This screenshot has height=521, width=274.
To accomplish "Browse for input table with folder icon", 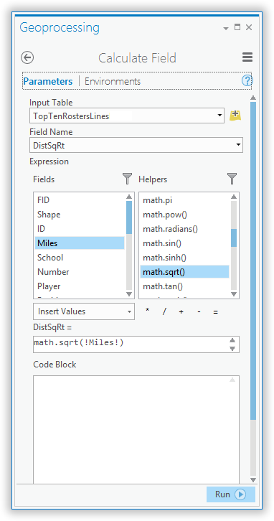I will [235, 116].
